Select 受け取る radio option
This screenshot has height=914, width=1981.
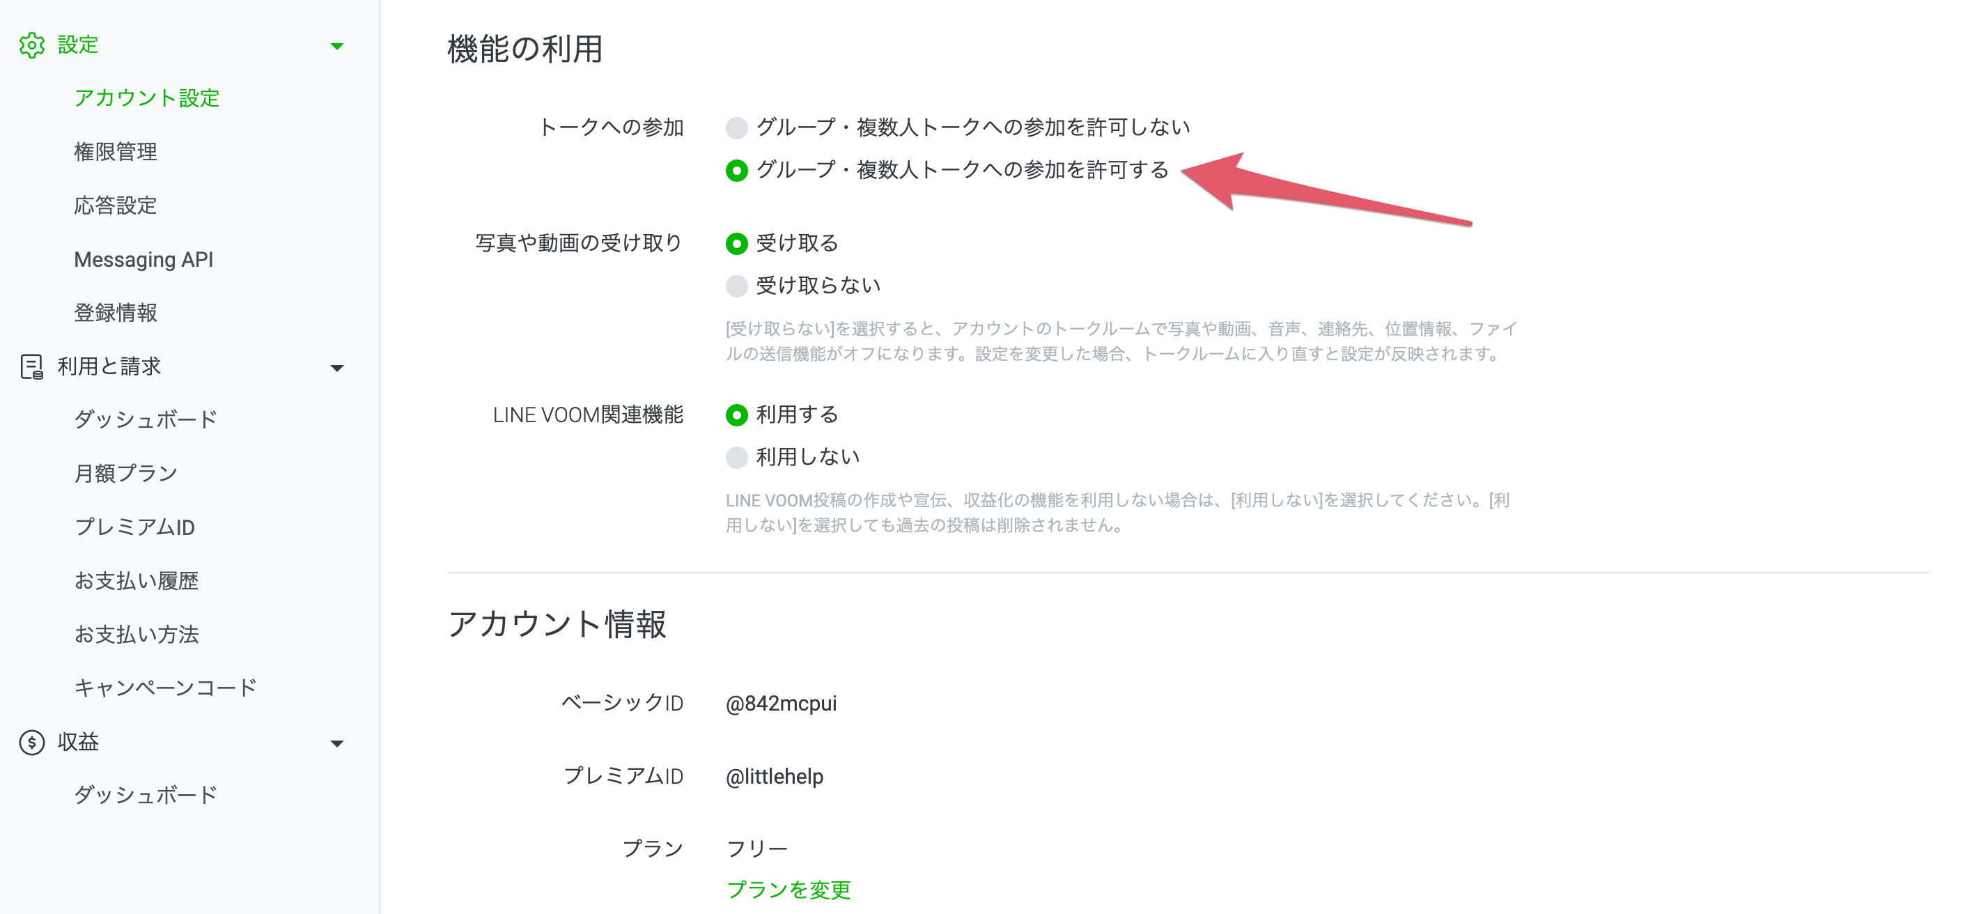[737, 244]
